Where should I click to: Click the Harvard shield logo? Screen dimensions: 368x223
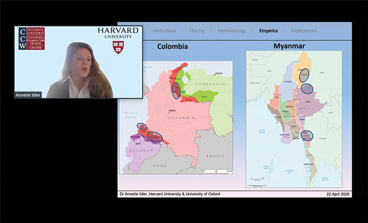click(x=118, y=47)
